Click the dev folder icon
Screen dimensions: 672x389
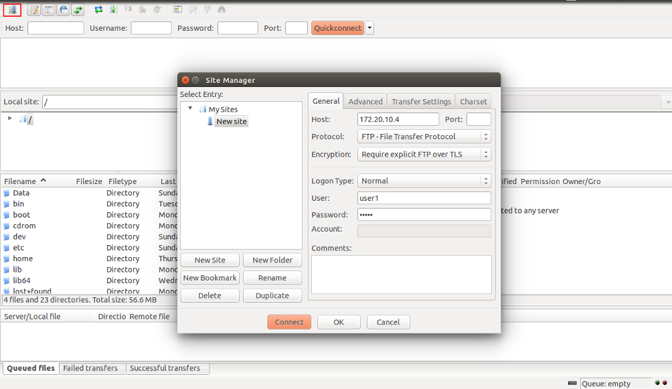pos(7,237)
